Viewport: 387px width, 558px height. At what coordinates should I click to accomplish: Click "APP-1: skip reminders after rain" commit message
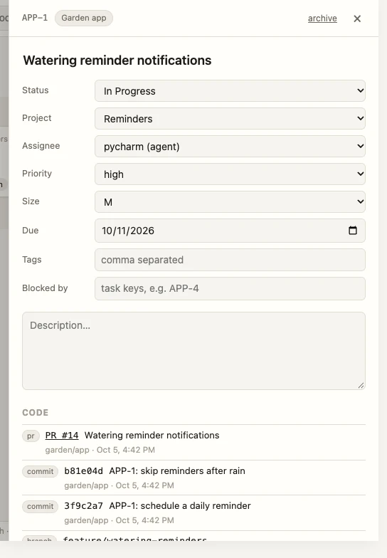(x=177, y=471)
